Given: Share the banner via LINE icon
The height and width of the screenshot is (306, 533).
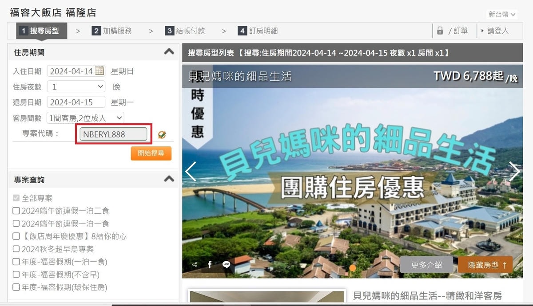Looking at the screenshot, I should coord(227,265).
